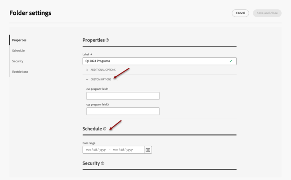Click the Security help icon
The width and height of the screenshot is (291, 180).
pyautogui.click(x=102, y=163)
